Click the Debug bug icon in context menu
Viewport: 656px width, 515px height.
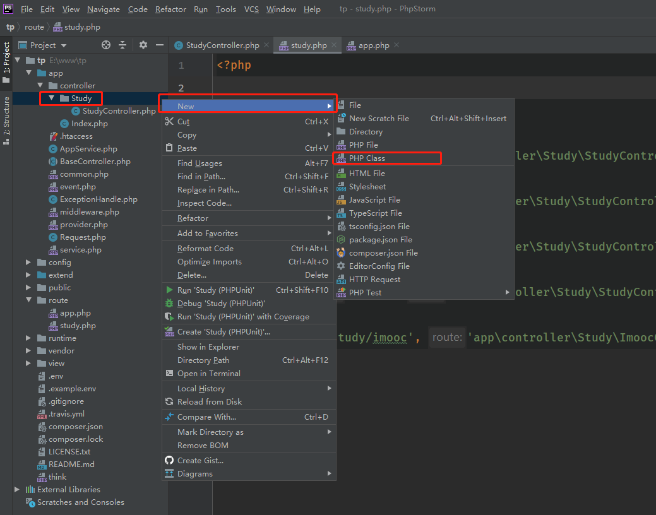pyautogui.click(x=169, y=304)
